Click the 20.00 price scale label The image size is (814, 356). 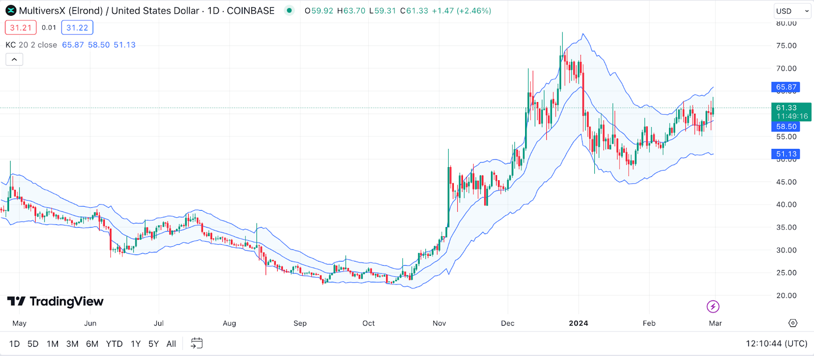787,296
